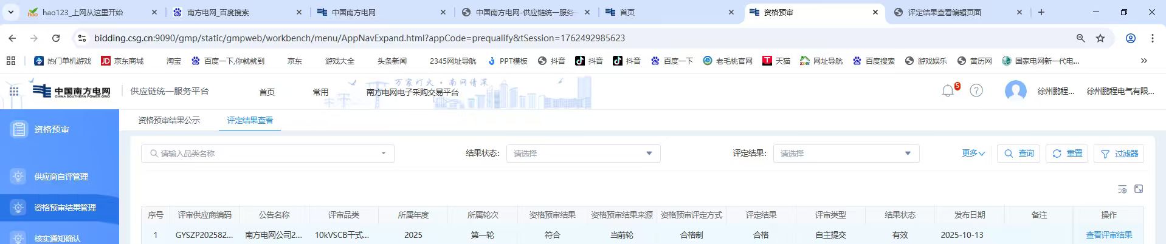Click the 查询 search button
Screen dimensions: 1166x244
pyautogui.click(x=1018, y=154)
